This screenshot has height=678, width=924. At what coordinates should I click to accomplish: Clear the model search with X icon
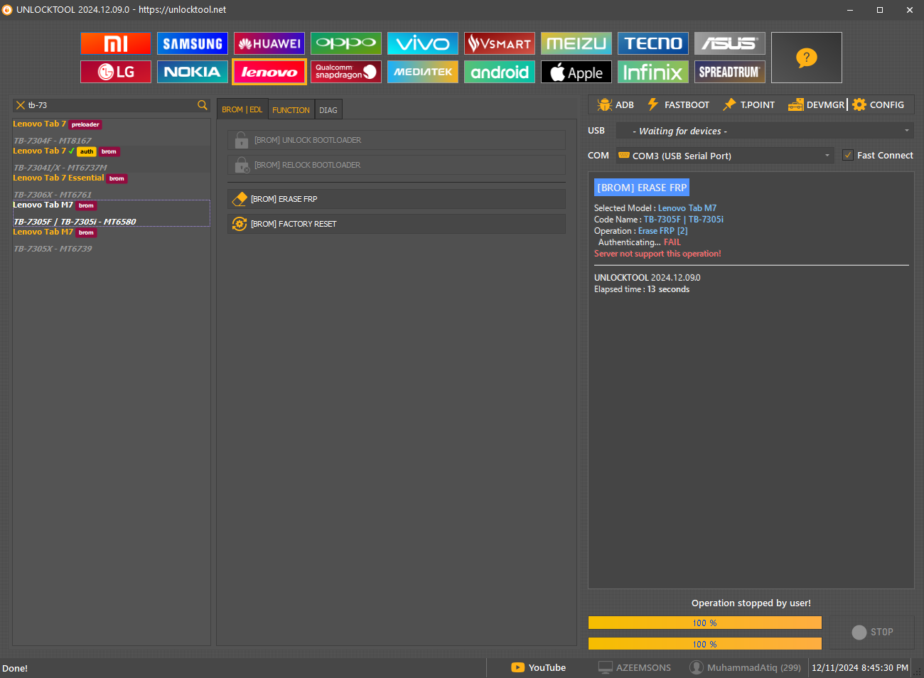20,105
